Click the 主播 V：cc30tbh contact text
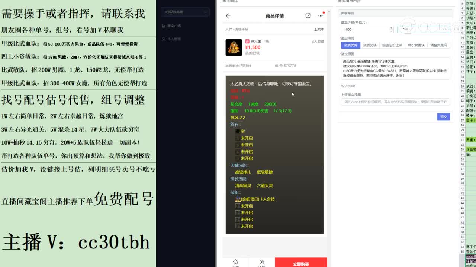This screenshot has width=476, height=267. coord(76,242)
